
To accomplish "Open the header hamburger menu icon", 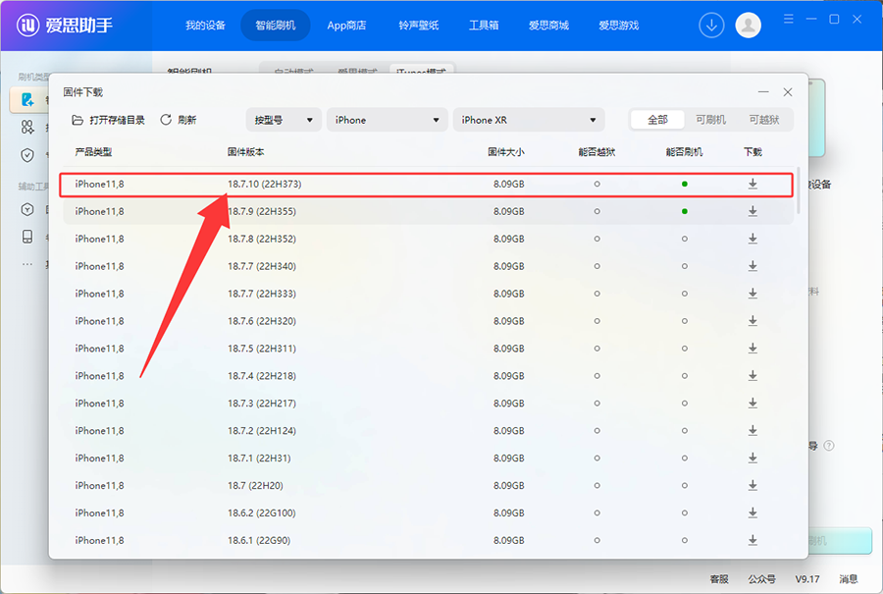I will click(789, 20).
